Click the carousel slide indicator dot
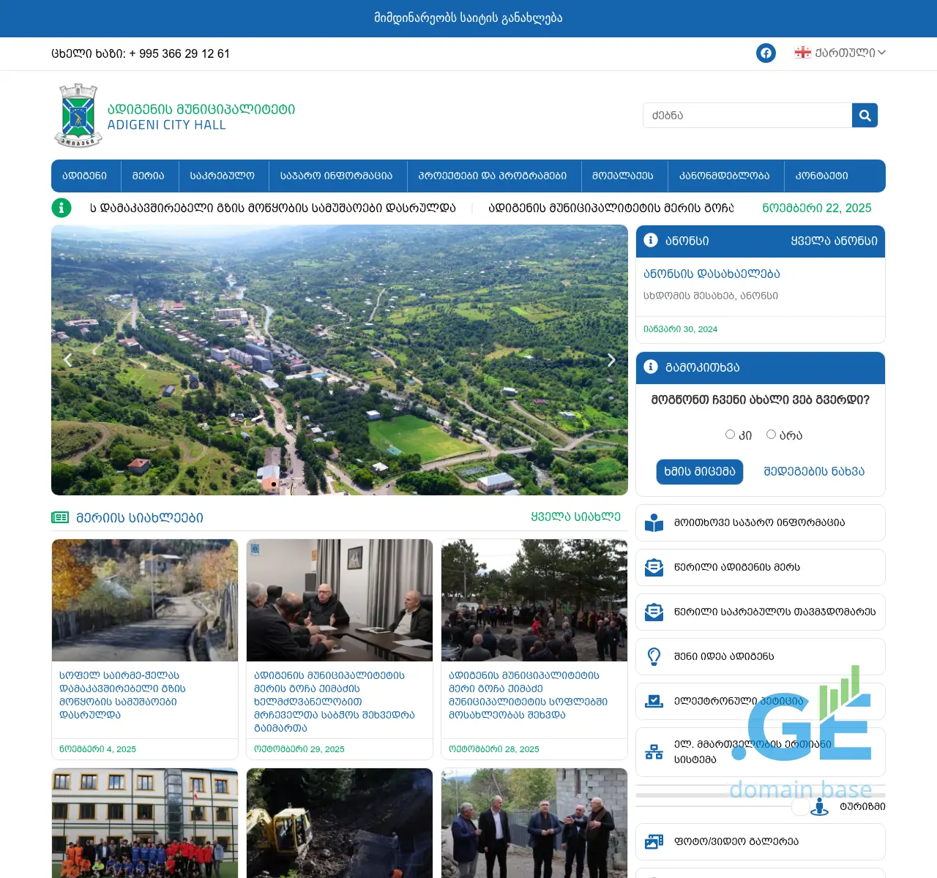The width and height of the screenshot is (937, 878). (x=273, y=484)
